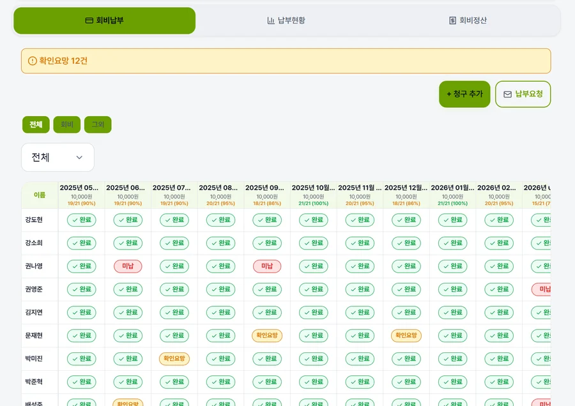Click the 2025년 10월 column header
The image size is (575, 406).
[313, 195]
